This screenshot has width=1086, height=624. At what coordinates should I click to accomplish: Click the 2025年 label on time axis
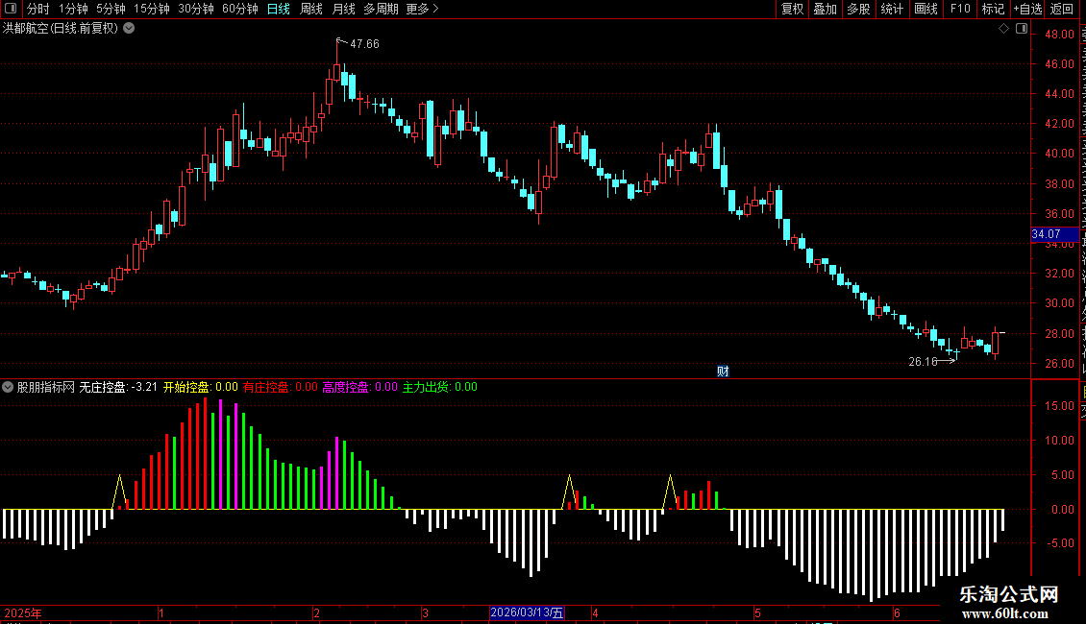(x=23, y=612)
